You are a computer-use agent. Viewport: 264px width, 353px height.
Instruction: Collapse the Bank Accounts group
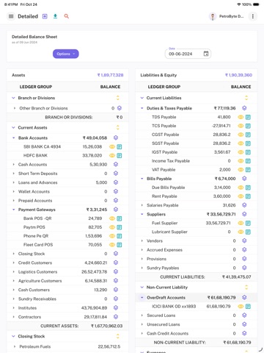pyautogui.click(x=14, y=138)
